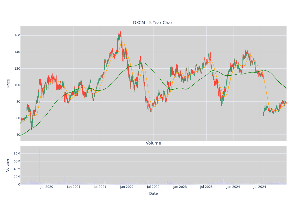The height and width of the screenshot is (205, 307).
Task: Click the tallest volume spike above 80M
Action: (x=39, y=166)
